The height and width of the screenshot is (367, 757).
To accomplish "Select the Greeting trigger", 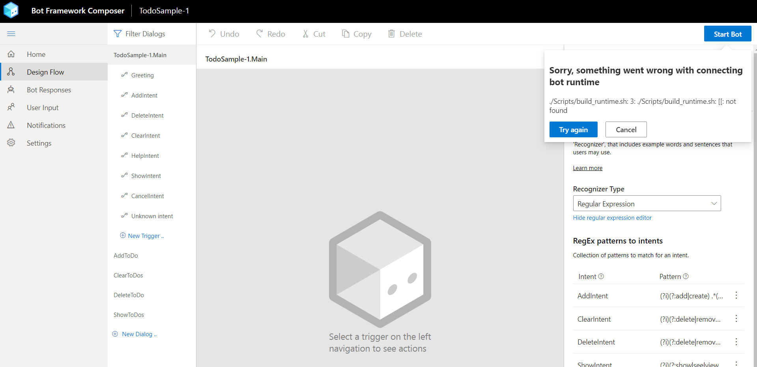I will tap(142, 75).
